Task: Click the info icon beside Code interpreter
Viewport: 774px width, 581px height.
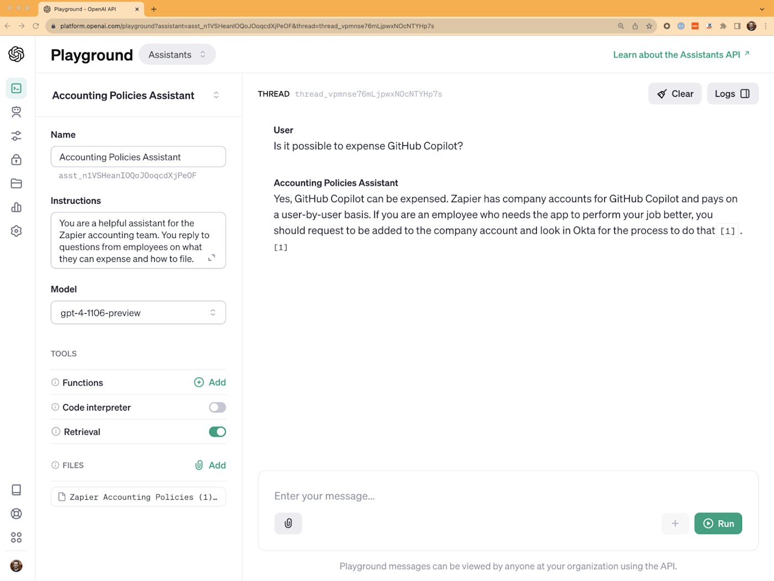Action: (x=55, y=407)
